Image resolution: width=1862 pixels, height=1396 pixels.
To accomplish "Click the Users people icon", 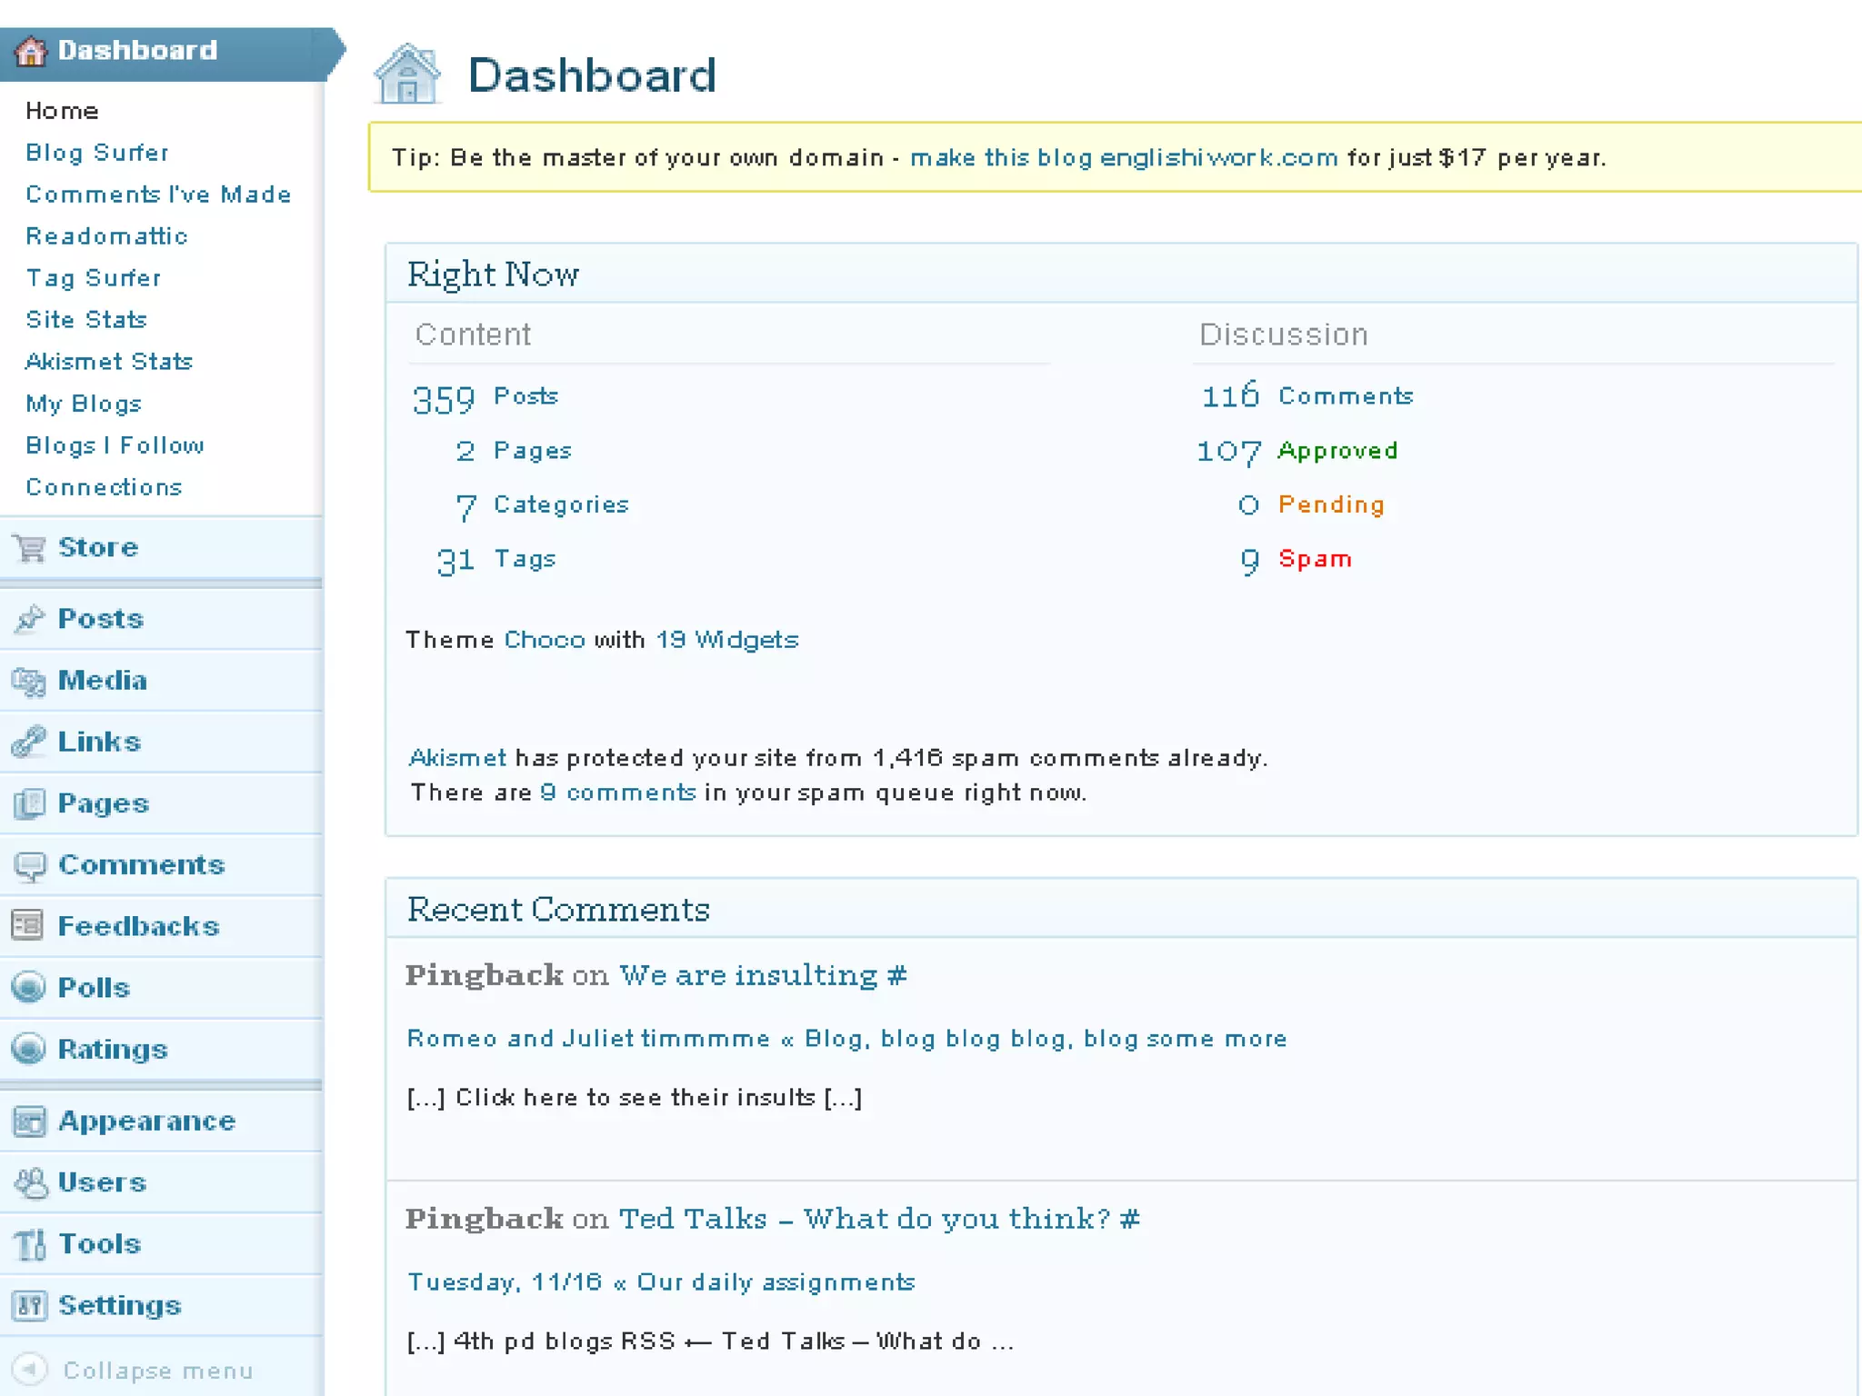I will point(29,1182).
